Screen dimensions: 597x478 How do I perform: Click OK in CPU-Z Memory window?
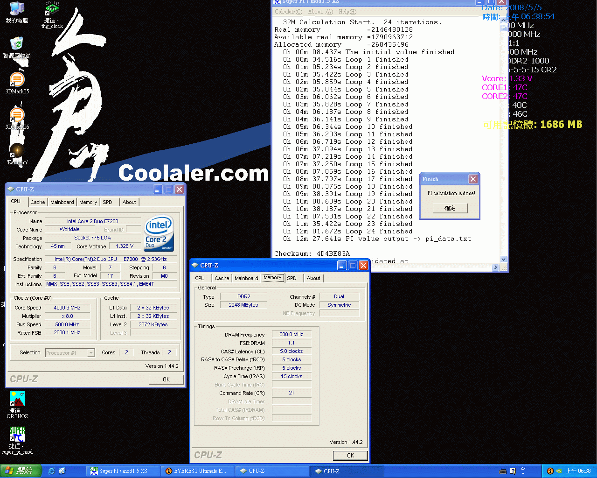[x=350, y=456]
